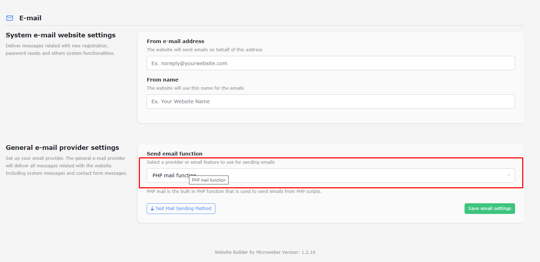The height and width of the screenshot is (262, 540).
Task: Click the E-mail page title
Action: (30, 18)
